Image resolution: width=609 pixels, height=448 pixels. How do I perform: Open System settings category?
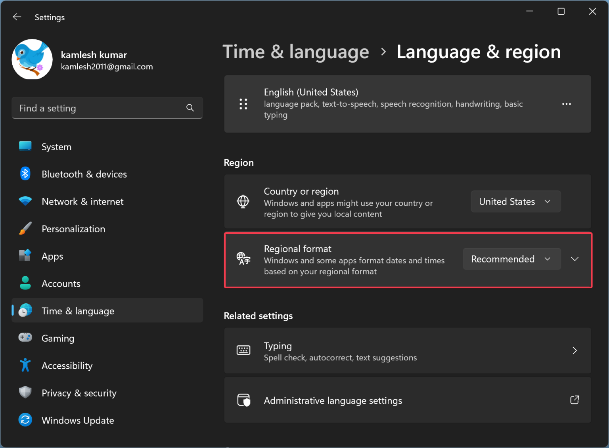[x=57, y=147]
